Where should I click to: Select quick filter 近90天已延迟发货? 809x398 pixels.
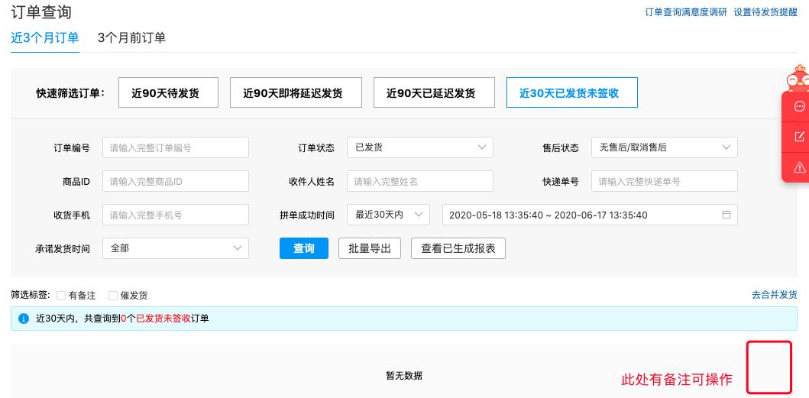(435, 93)
